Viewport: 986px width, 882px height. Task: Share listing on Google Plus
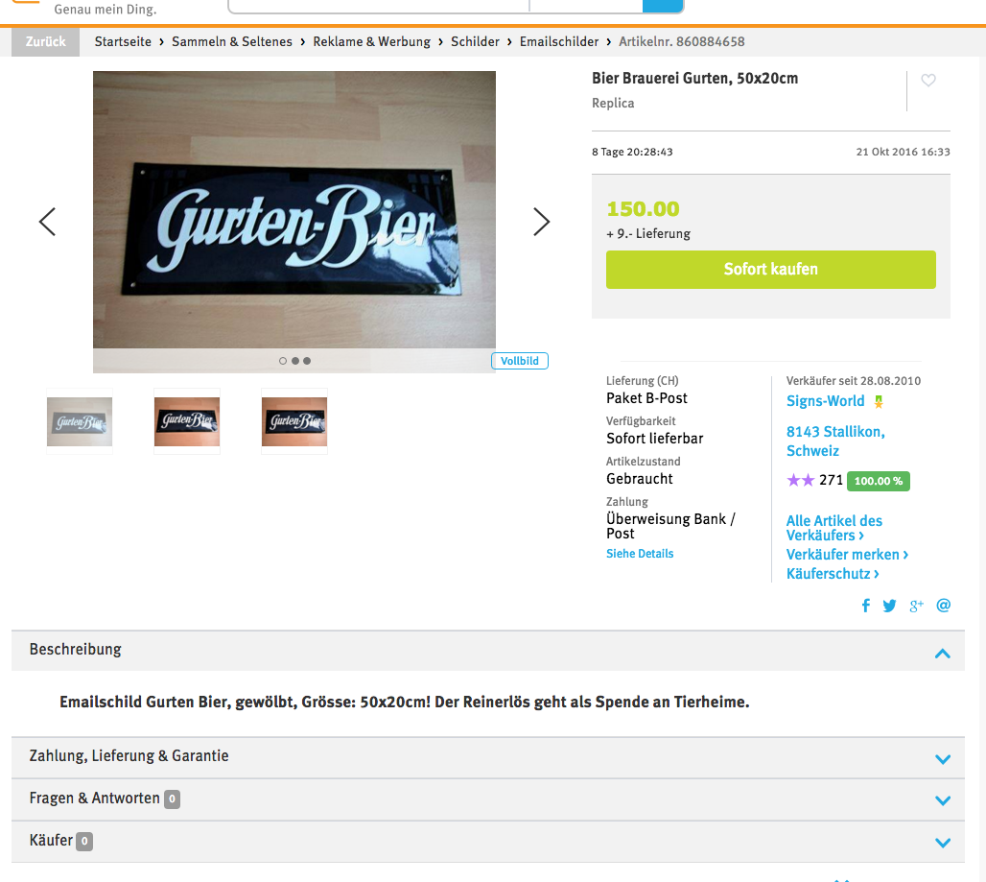pos(916,606)
